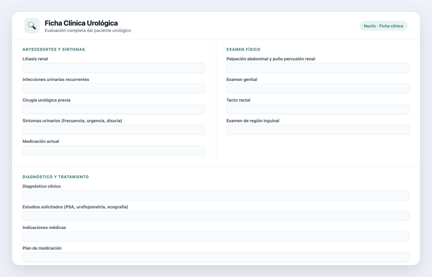Click the Litiasis renal label

(x=35, y=59)
